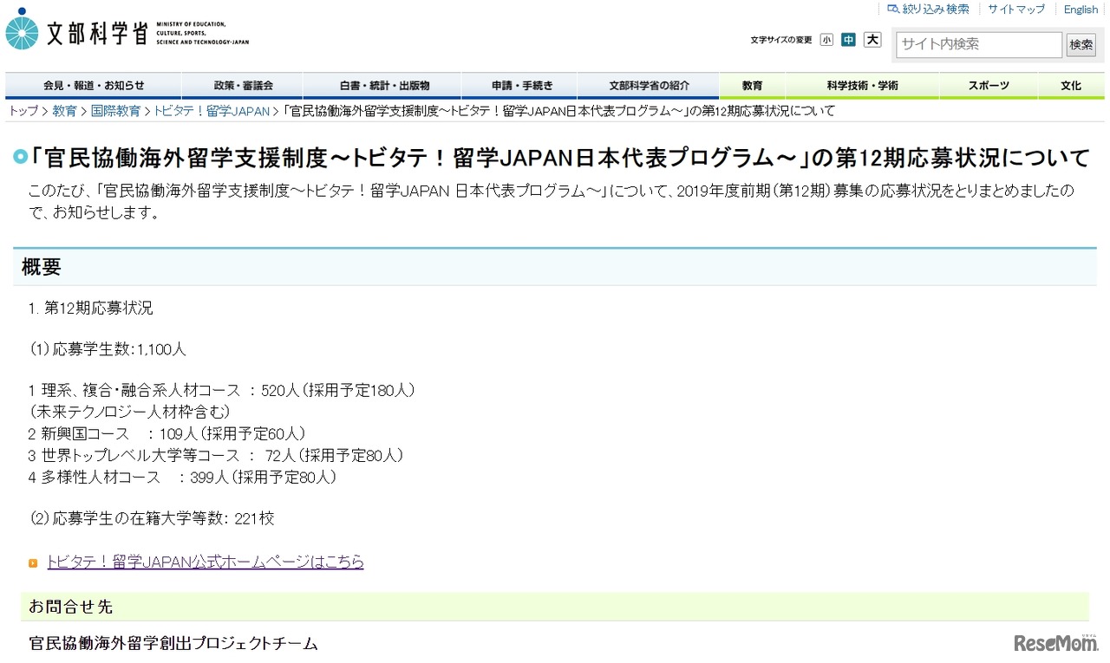Open the 申請・手続き section

[x=519, y=86]
